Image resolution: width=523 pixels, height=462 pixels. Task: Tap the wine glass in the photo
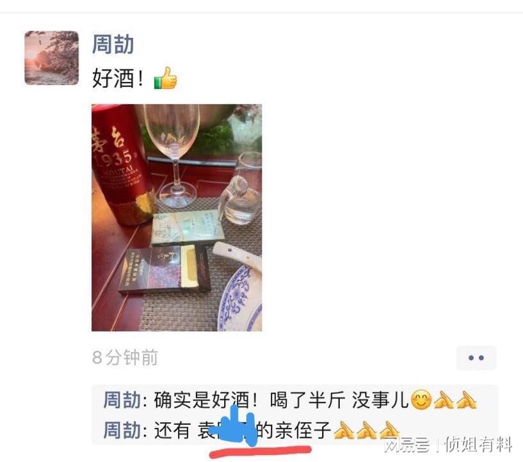(173, 155)
